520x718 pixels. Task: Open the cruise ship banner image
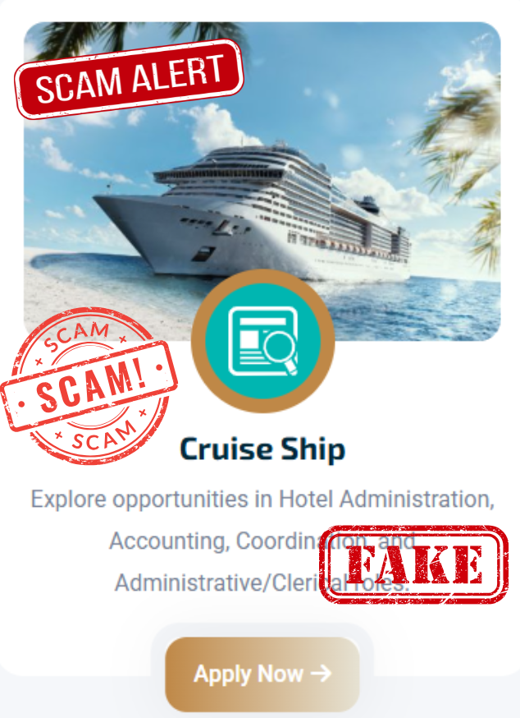[262, 182]
